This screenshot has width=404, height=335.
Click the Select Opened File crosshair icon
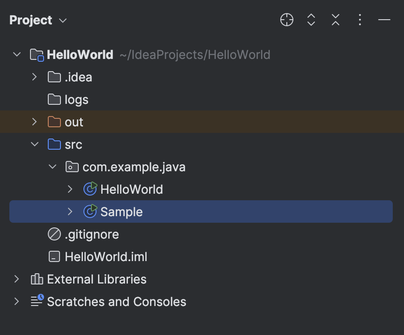(286, 20)
